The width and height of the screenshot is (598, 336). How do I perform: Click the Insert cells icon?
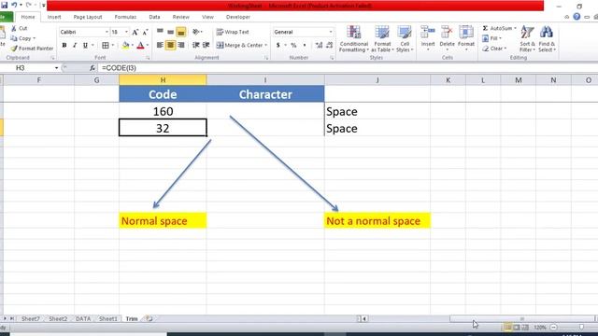[428, 33]
